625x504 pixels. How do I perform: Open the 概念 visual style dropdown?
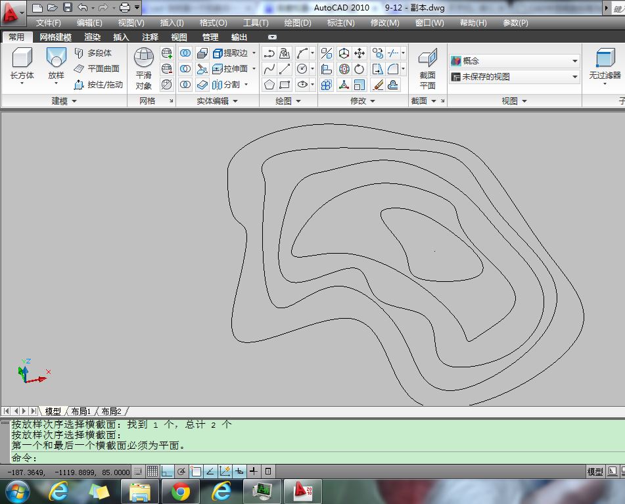pyautogui.click(x=514, y=61)
